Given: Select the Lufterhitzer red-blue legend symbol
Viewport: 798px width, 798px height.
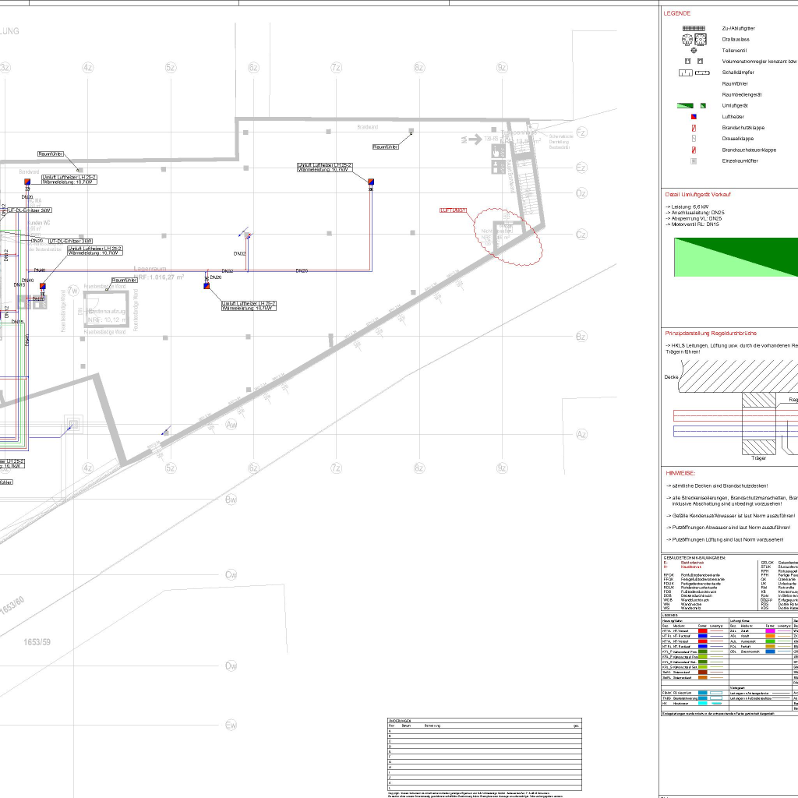Looking at the screenshot, I should 693,116.
